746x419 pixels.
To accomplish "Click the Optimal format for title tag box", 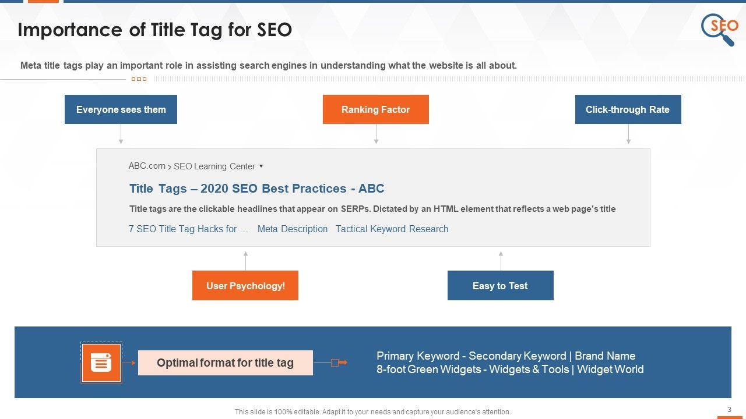I will (x=225, y=363).
